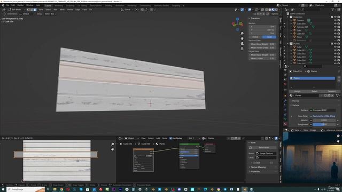Open the Windows Start menu
The image size is (342, 192).
(x=3, y=189)
